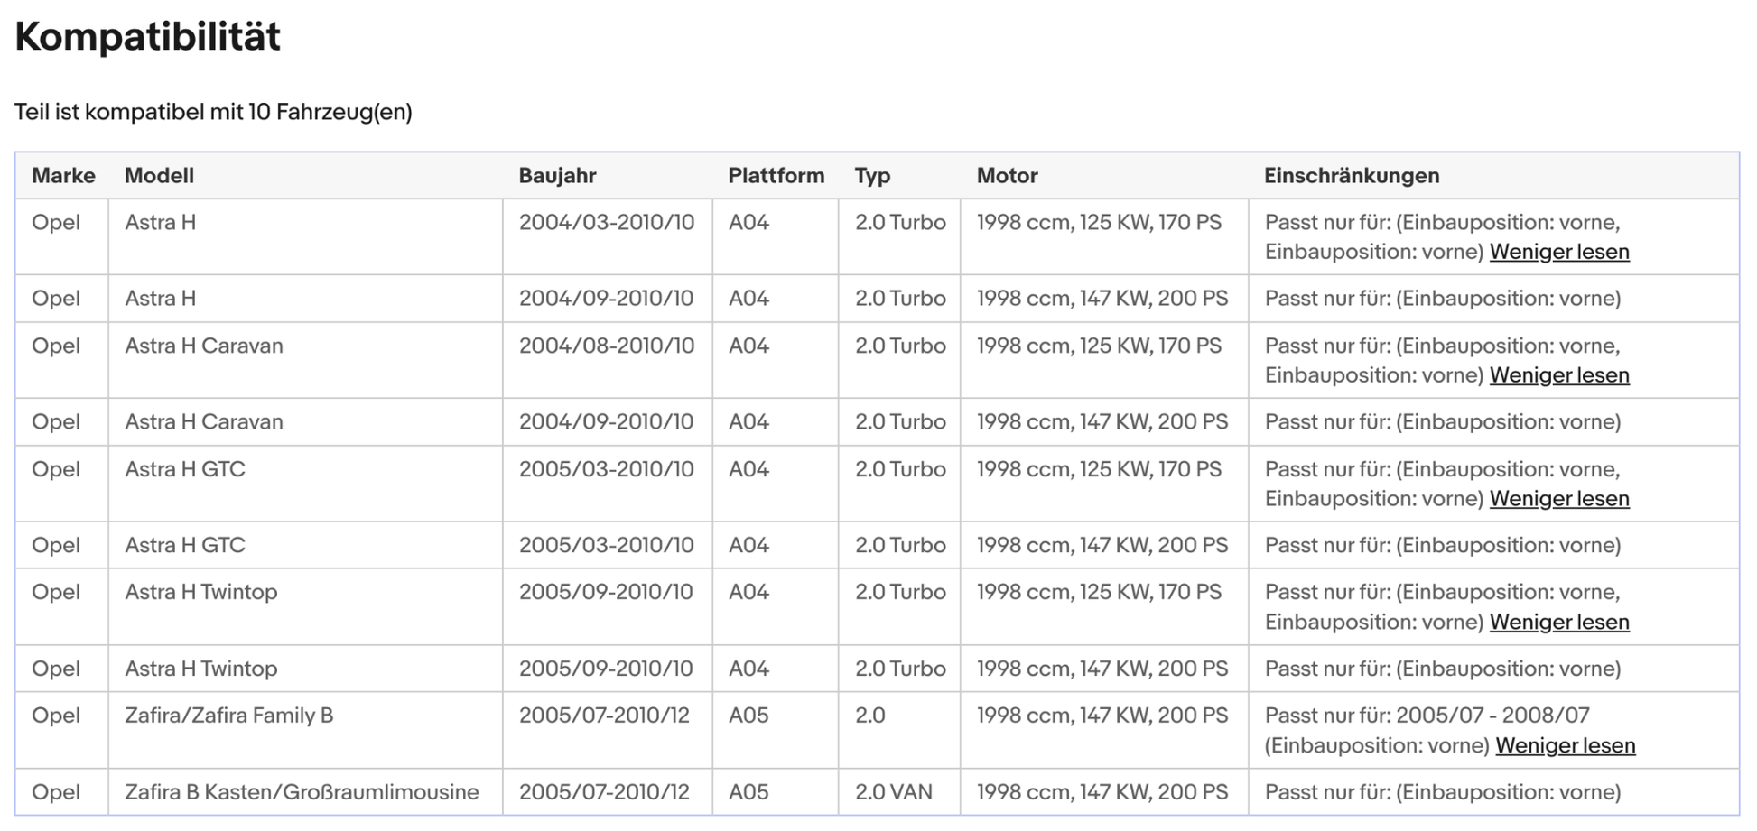Image resolution: width=1757 pixels, height=831 pixels.
Task: Click 'Weniger lesen' in Zafira/Zafira Family B row
Action: (x=1565, y=746)
